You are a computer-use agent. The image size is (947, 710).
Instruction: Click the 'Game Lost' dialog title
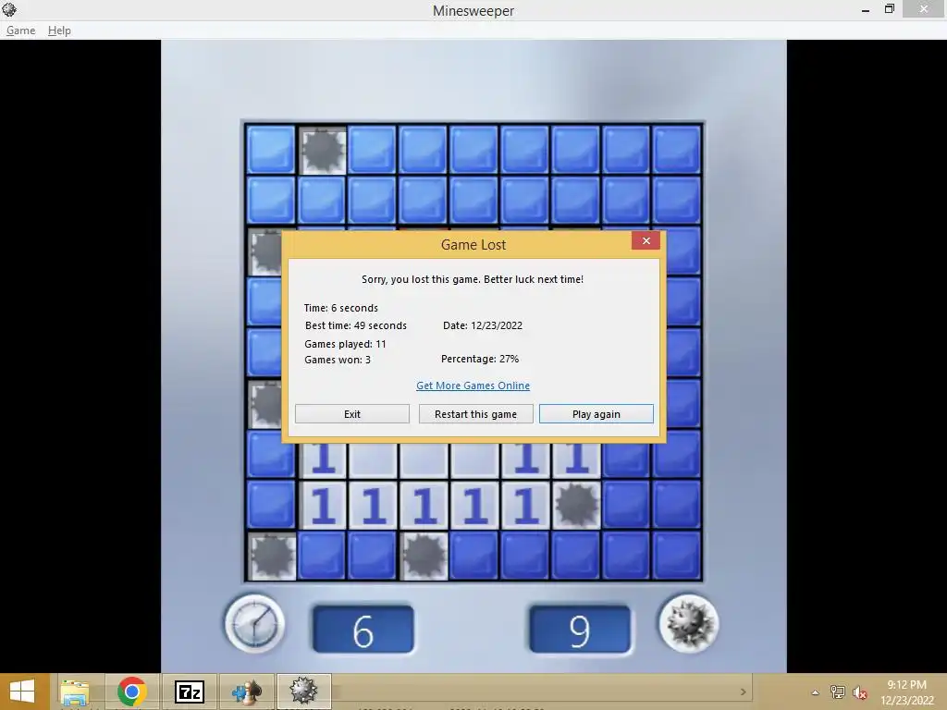[473, 244]
